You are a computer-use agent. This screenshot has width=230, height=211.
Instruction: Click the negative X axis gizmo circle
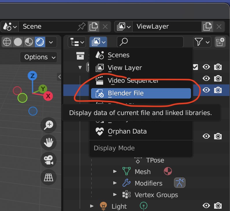[x=17, y=90]
